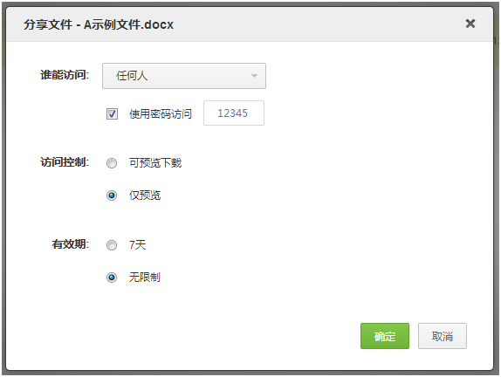Viewport: 501px width, 377px height.
Task: Click the 访问控制 field label
Action: coord(65,162)
